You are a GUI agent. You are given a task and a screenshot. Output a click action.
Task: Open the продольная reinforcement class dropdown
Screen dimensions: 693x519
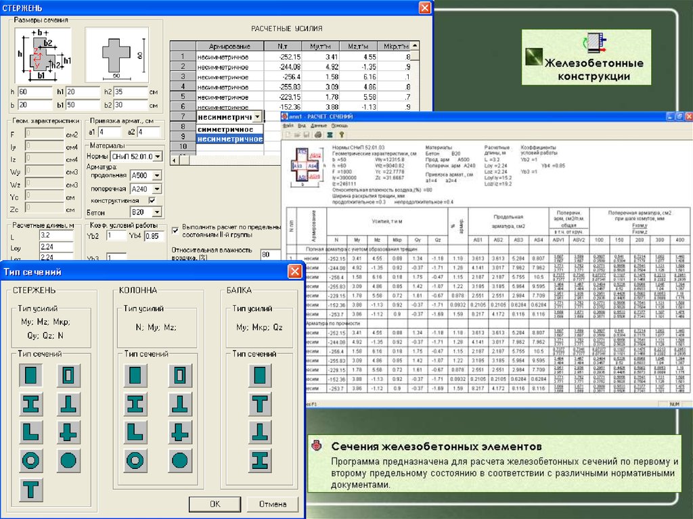[x=157, y=176]
